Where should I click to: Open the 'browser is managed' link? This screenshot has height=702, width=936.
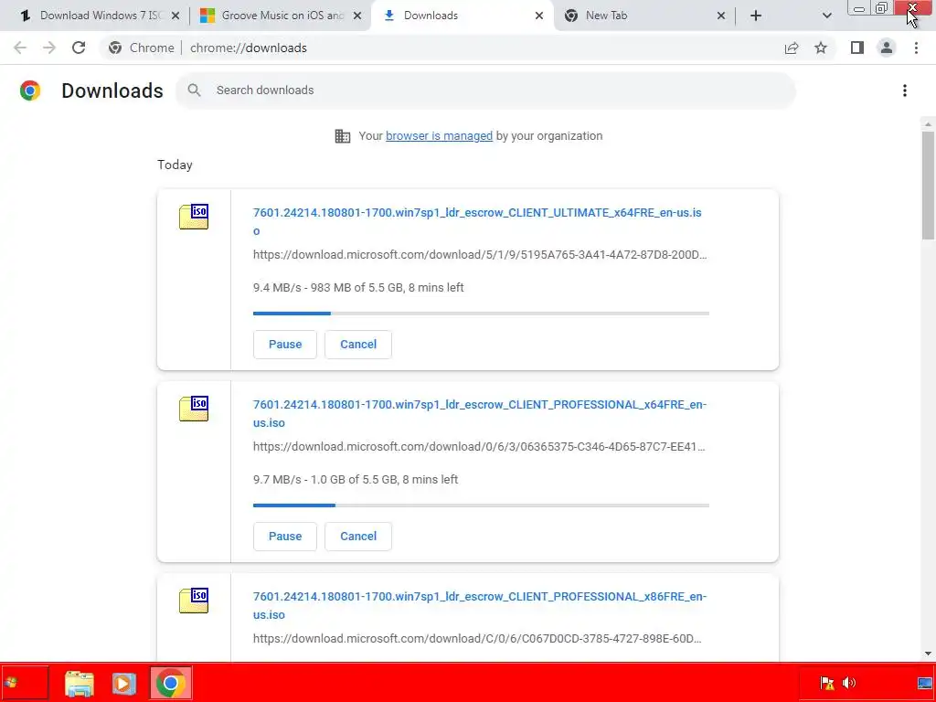[x=440, y=136]
